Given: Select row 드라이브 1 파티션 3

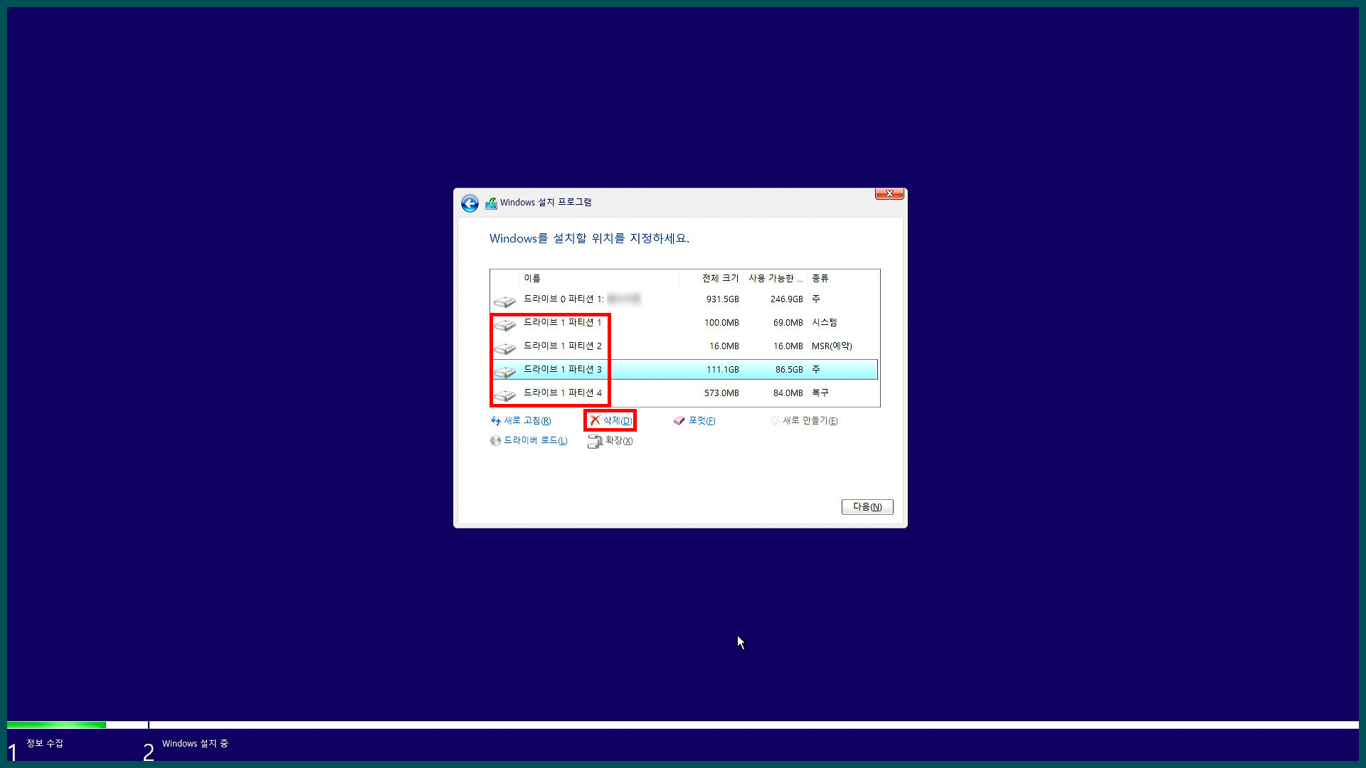Looking at the screenshot, I should tap(684, 370).
